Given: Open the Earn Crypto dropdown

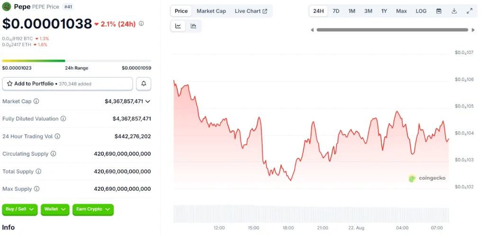Looking at the screenshot, I should pyautogui.click(x=93, y=209).
